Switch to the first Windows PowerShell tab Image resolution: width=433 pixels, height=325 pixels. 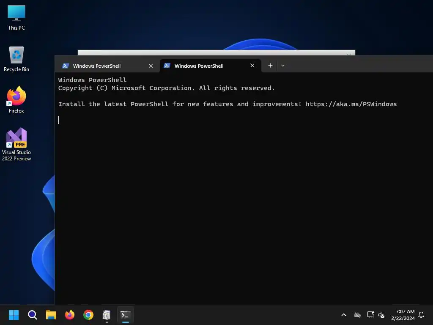(x=108, y=66)
